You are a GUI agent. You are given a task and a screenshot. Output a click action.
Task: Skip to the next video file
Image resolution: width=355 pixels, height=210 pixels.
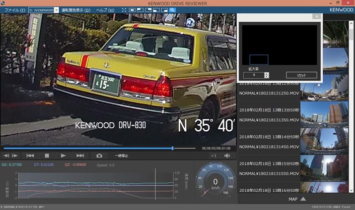click(80, 156)
